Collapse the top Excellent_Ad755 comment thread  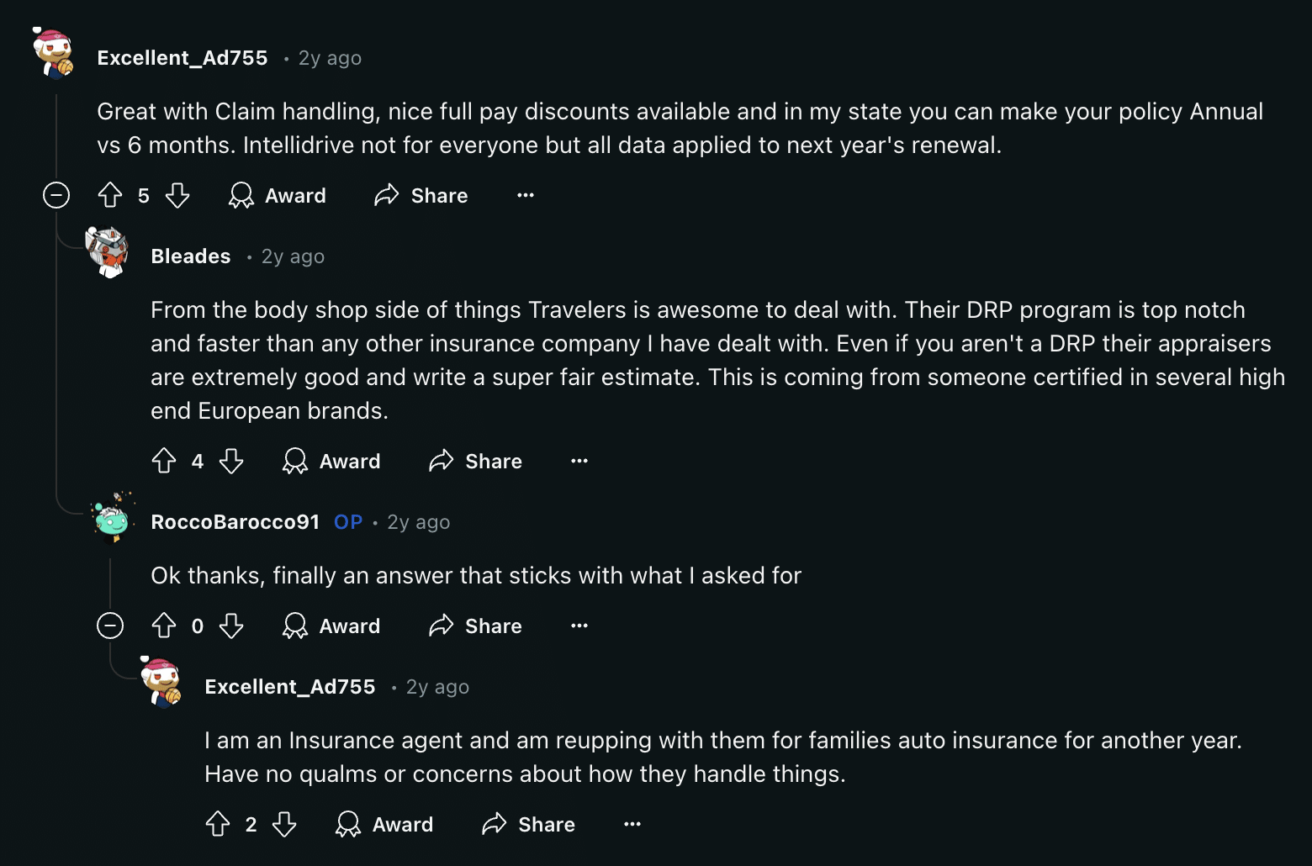56,196
